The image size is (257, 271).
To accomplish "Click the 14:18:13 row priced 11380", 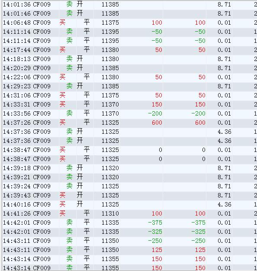I will [x=130, y=59].
